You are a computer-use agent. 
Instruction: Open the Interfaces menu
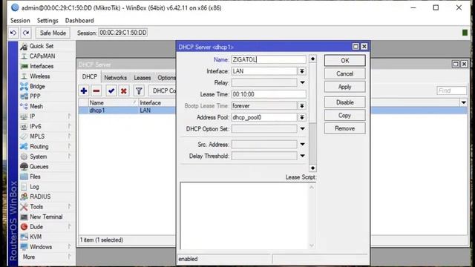[42, 66]
